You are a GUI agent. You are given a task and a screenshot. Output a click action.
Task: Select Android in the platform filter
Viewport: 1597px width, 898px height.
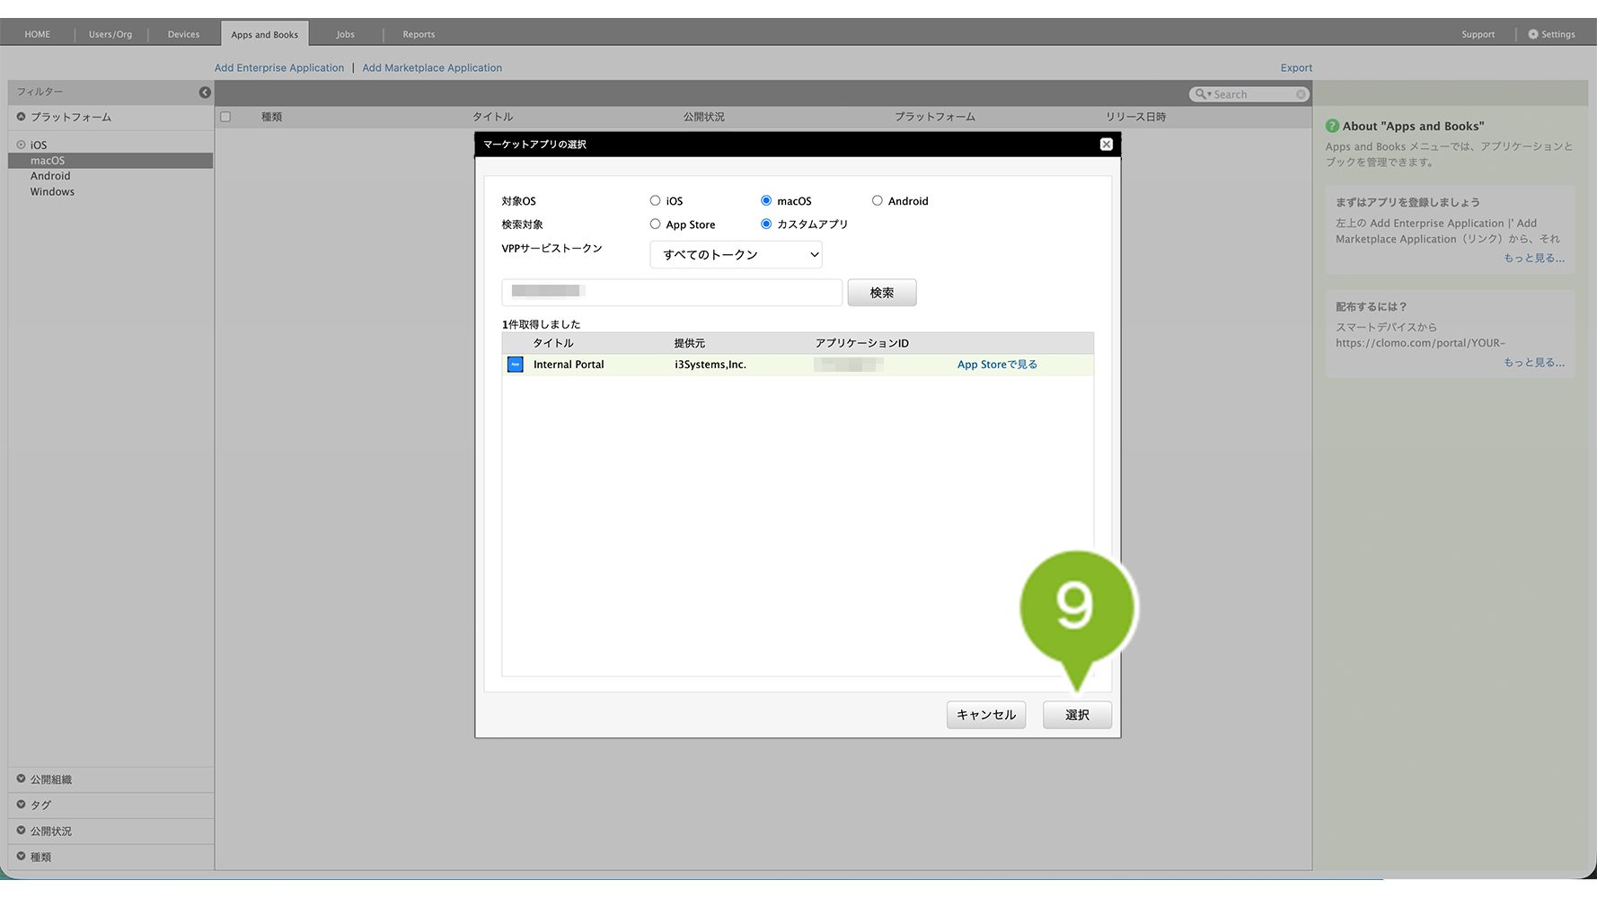click(50, 176)
